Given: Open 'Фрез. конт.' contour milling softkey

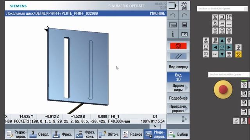Looking at the screenshot, I should click(86, 134).
